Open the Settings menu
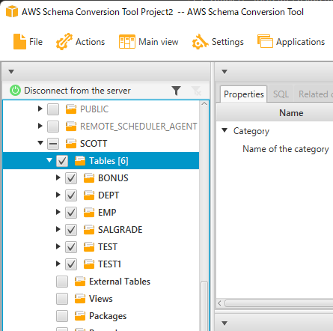 [x=218, y=42]
